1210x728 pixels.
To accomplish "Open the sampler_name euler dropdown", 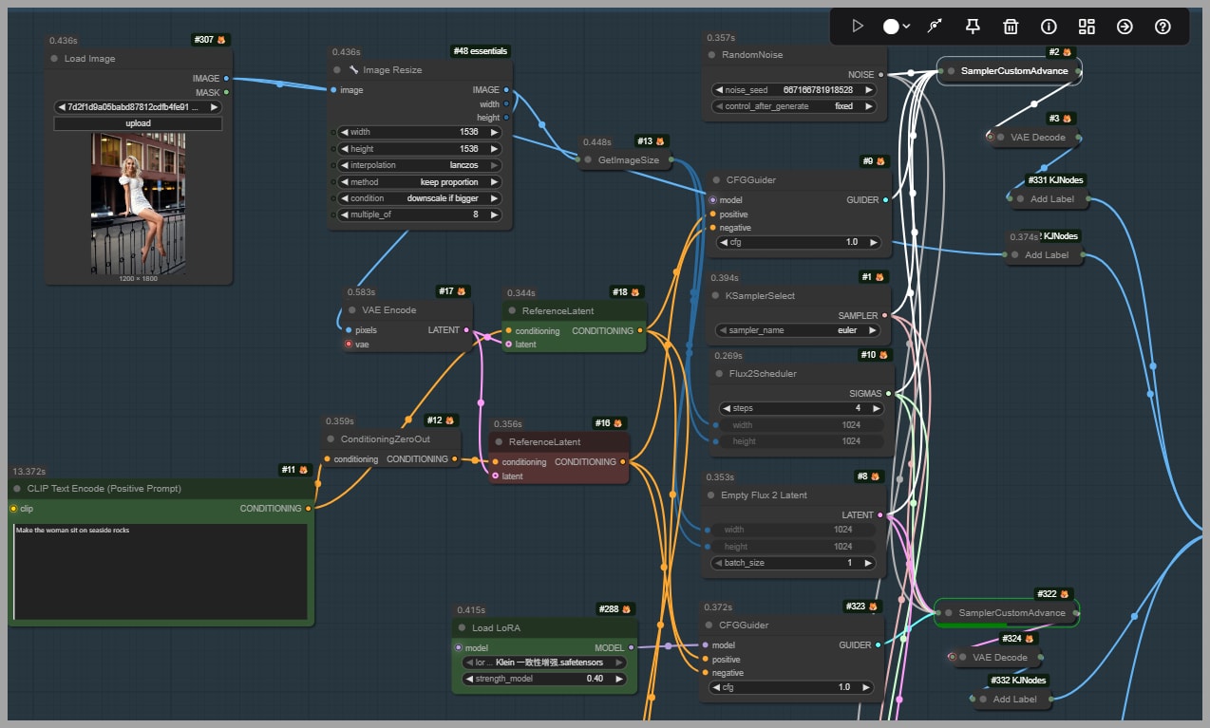I will [797, 330].
